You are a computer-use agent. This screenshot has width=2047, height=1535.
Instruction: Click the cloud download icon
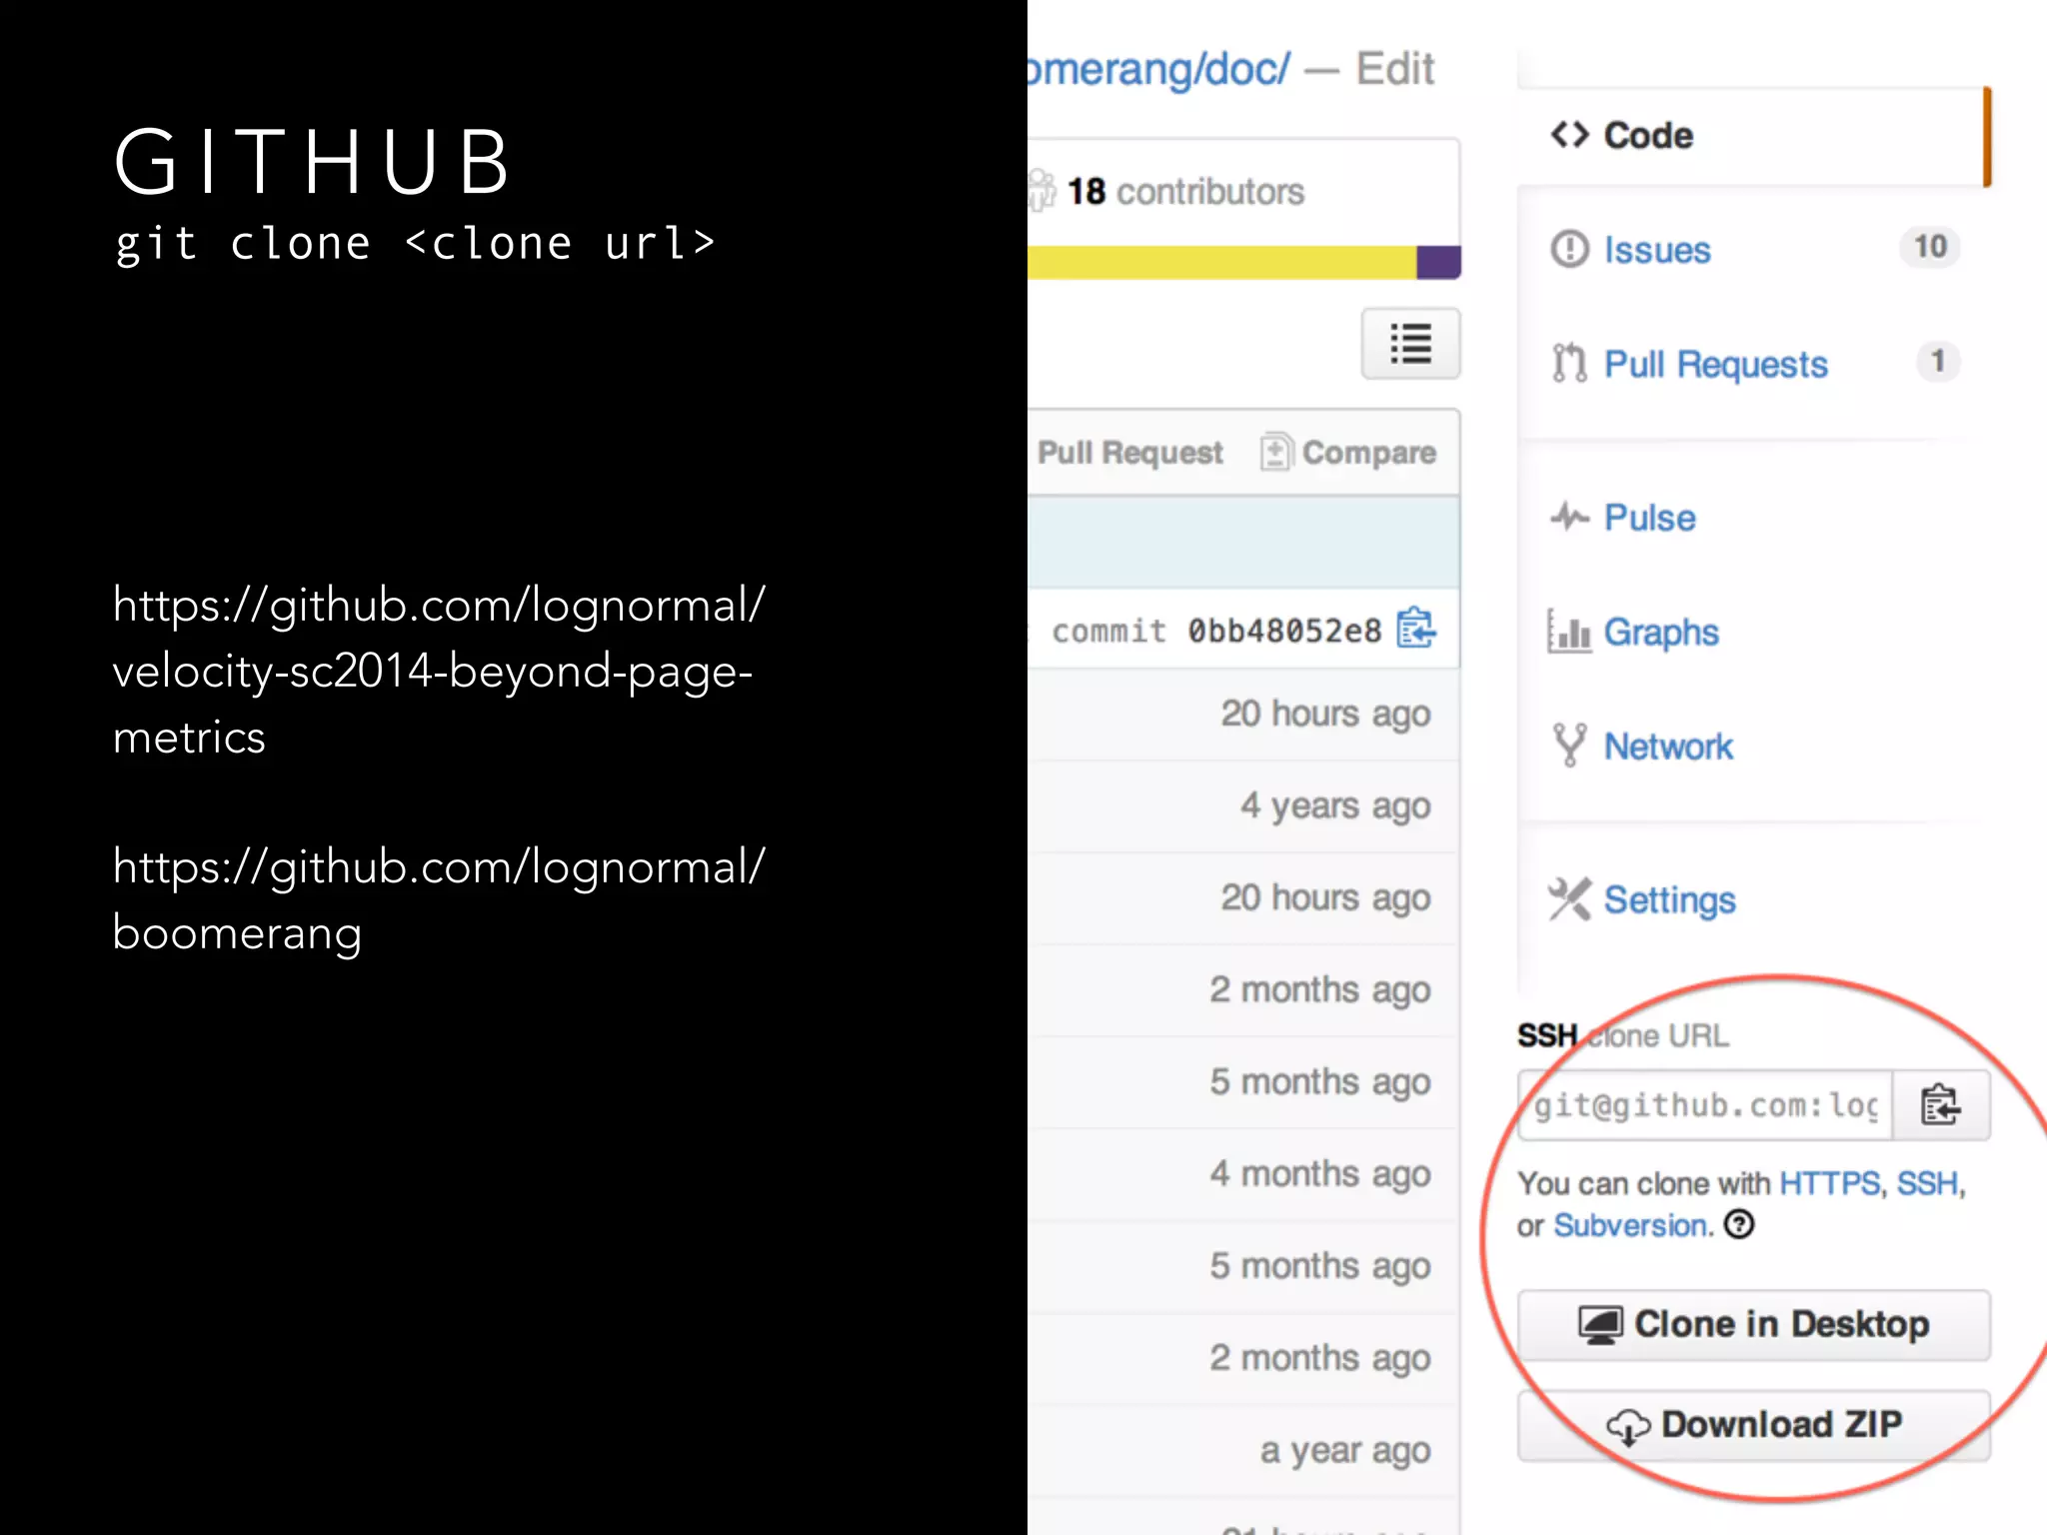[x=1628, y=1426]
